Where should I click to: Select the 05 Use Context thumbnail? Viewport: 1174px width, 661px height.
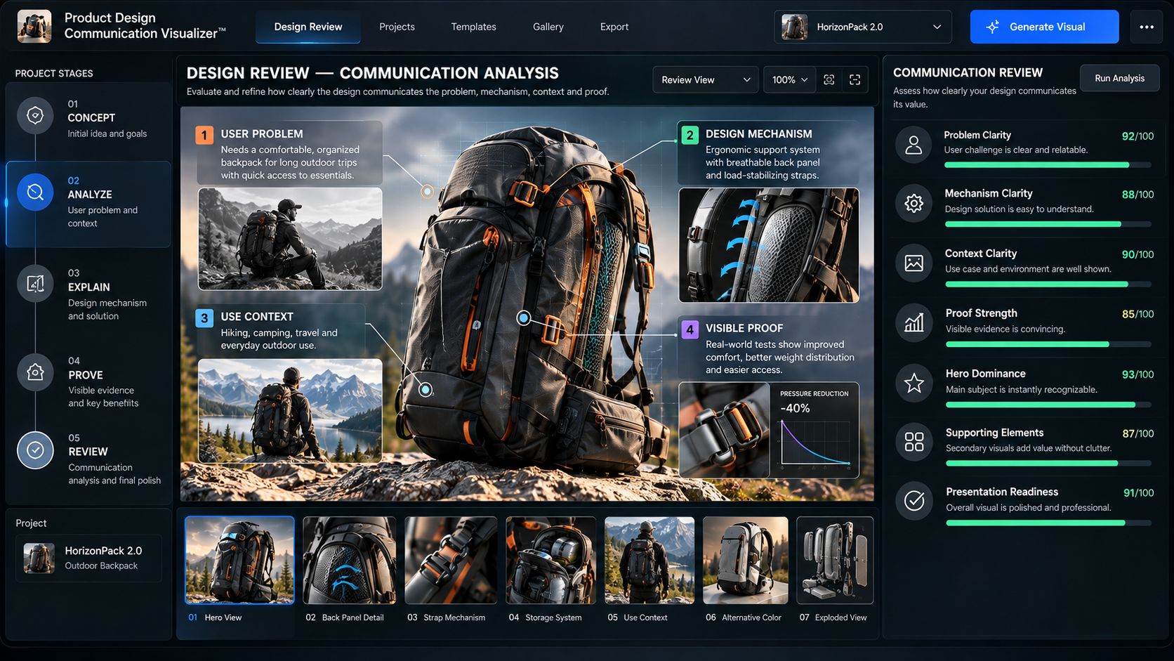pos(649,561)
